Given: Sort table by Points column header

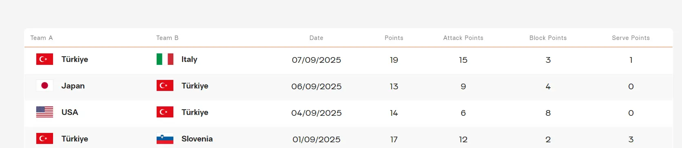Looking at the screenshot, I should [394, 38].
